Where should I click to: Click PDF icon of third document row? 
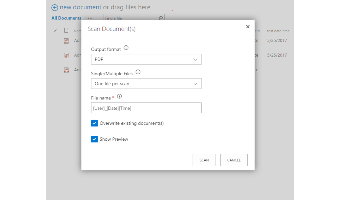point(66,70)
